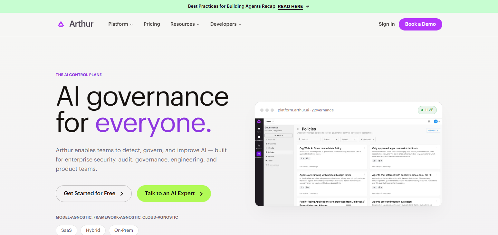Open kebab menu on continuously evaluated card
Image resolution: width=498 pixels, height=235 pixels.
[437, 202]
